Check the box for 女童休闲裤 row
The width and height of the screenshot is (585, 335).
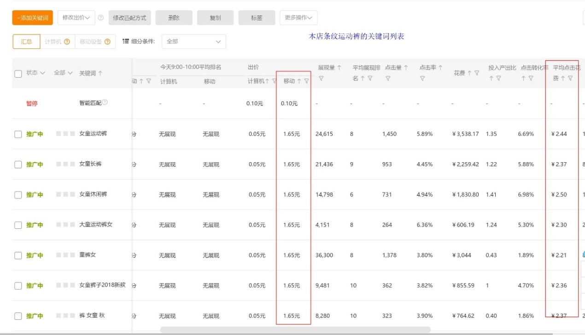tap(18, 195)
